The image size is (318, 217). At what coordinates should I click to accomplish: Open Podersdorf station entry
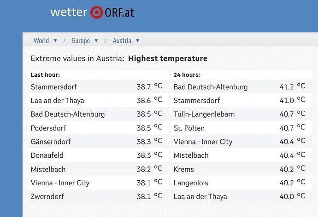pyautogui.click(x=98, y=128)
